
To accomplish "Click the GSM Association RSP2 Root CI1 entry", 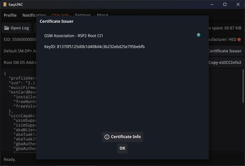I will click(74, 36).
